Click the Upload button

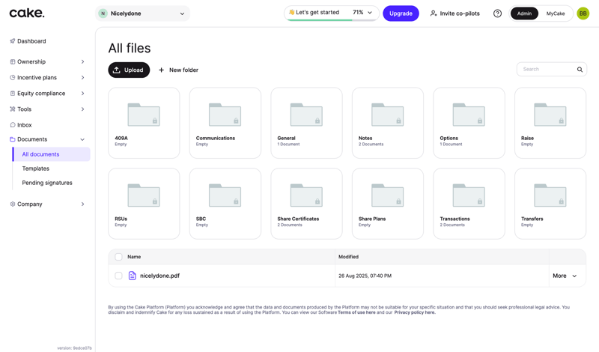click(129, 70)
